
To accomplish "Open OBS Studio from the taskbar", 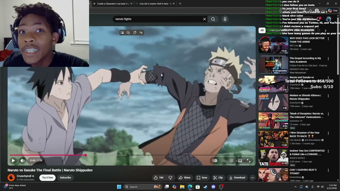I will tap(221, 187).
